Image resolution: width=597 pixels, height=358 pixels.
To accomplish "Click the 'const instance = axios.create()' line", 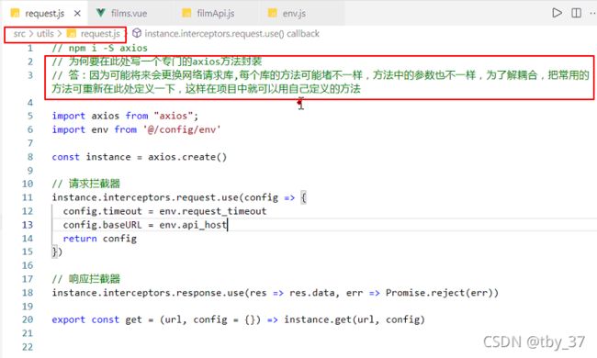I will (140, 157).
